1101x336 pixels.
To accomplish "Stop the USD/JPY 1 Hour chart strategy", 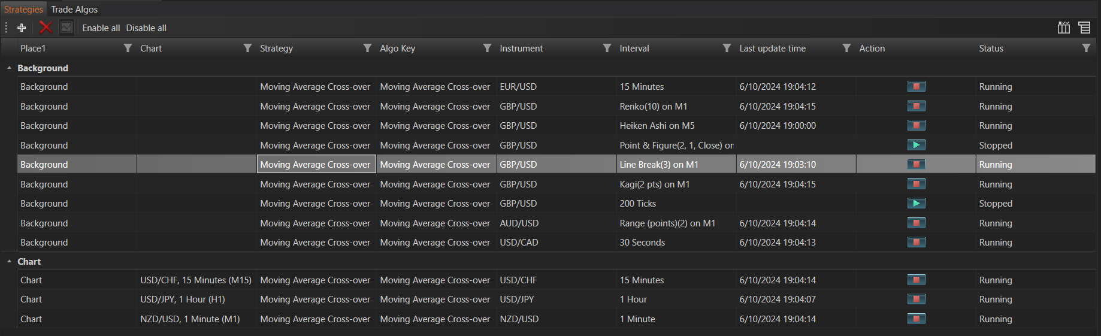I will (x=916, y=299).
